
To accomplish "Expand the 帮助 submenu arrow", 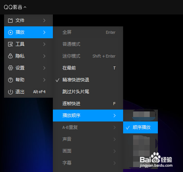I will (x=44, y=80).
